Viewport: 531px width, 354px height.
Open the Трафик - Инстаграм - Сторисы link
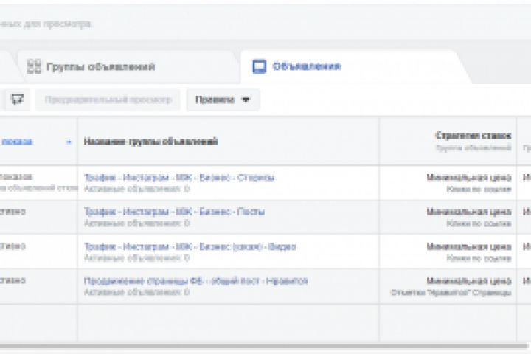(179, 178)
